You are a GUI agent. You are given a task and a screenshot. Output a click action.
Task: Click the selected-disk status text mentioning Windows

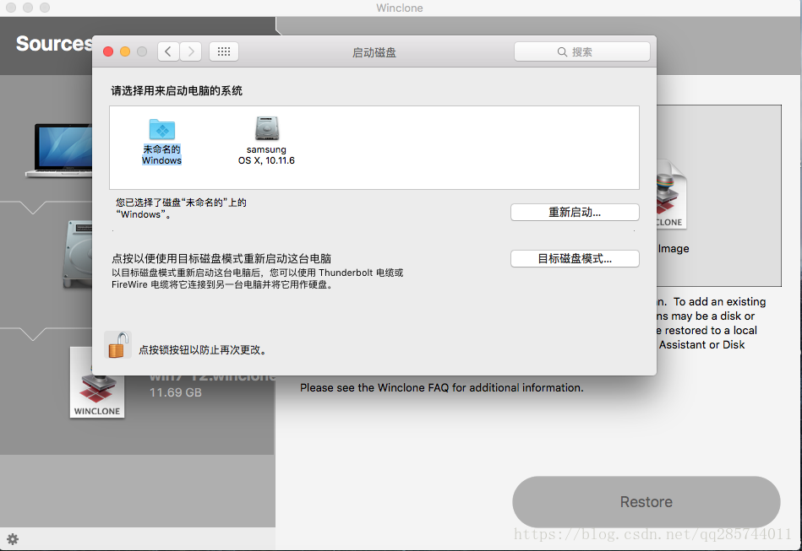(x=181, y=208)
